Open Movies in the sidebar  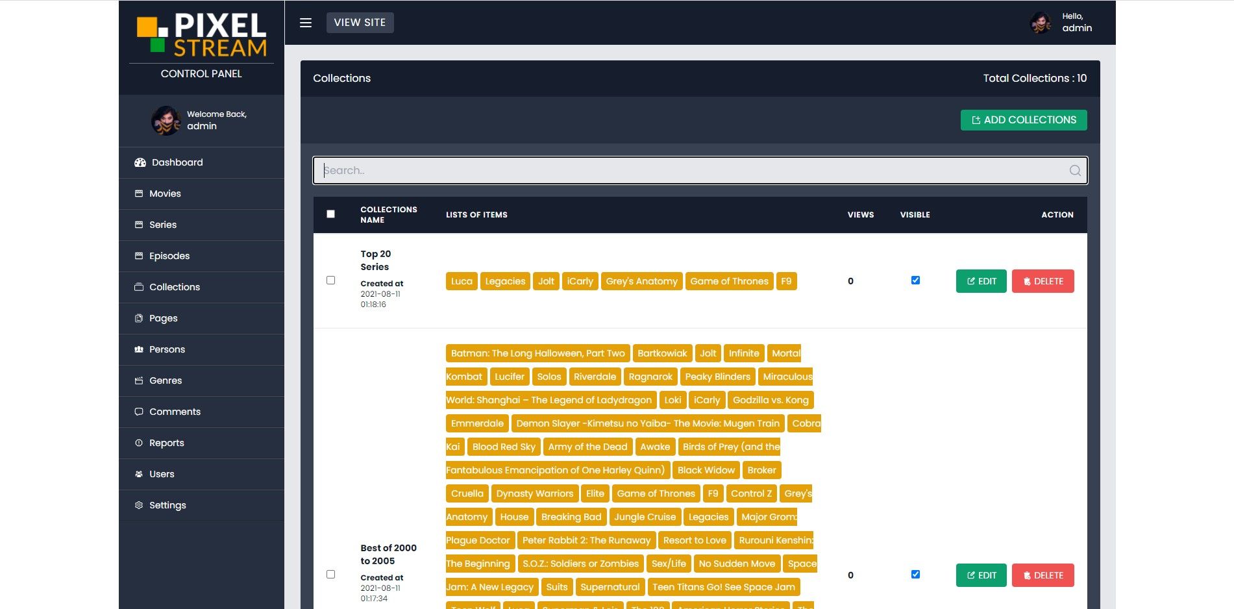(201, 193)
